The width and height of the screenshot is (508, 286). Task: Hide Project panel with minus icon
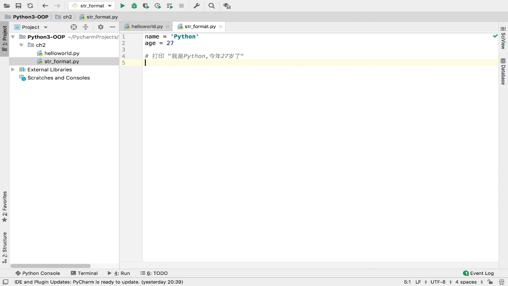pyautogui.click(x=112, y=27)
